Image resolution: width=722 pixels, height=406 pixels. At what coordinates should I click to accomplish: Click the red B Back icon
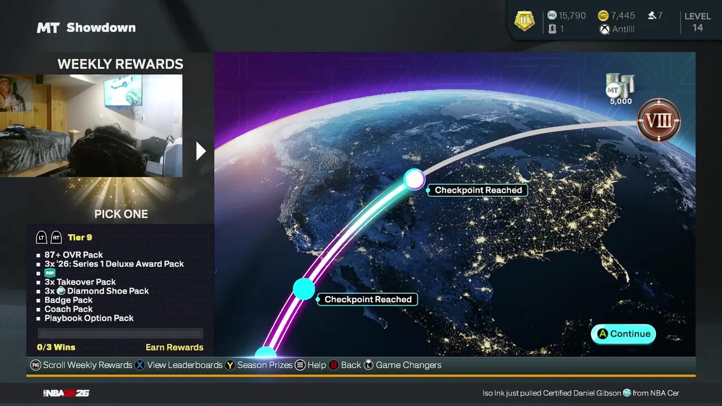coord(333,365)
